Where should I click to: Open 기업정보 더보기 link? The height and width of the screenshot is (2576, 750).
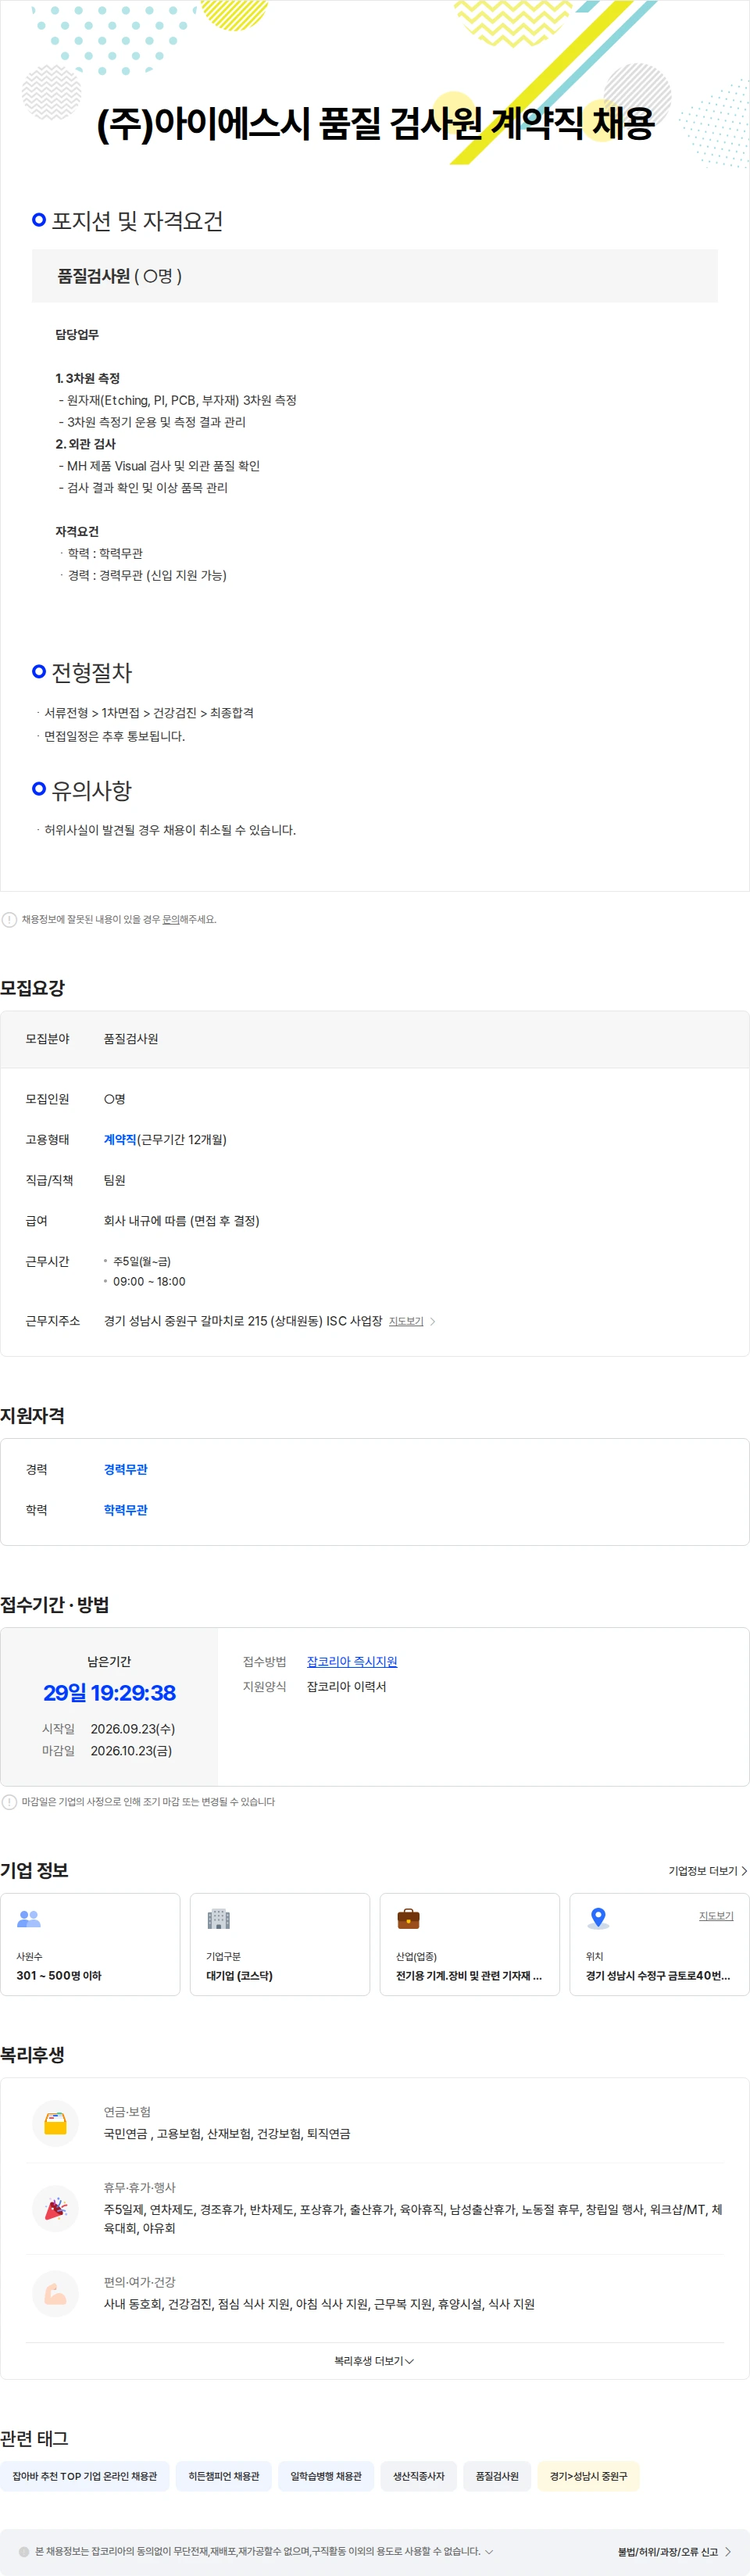point(708,1870)
